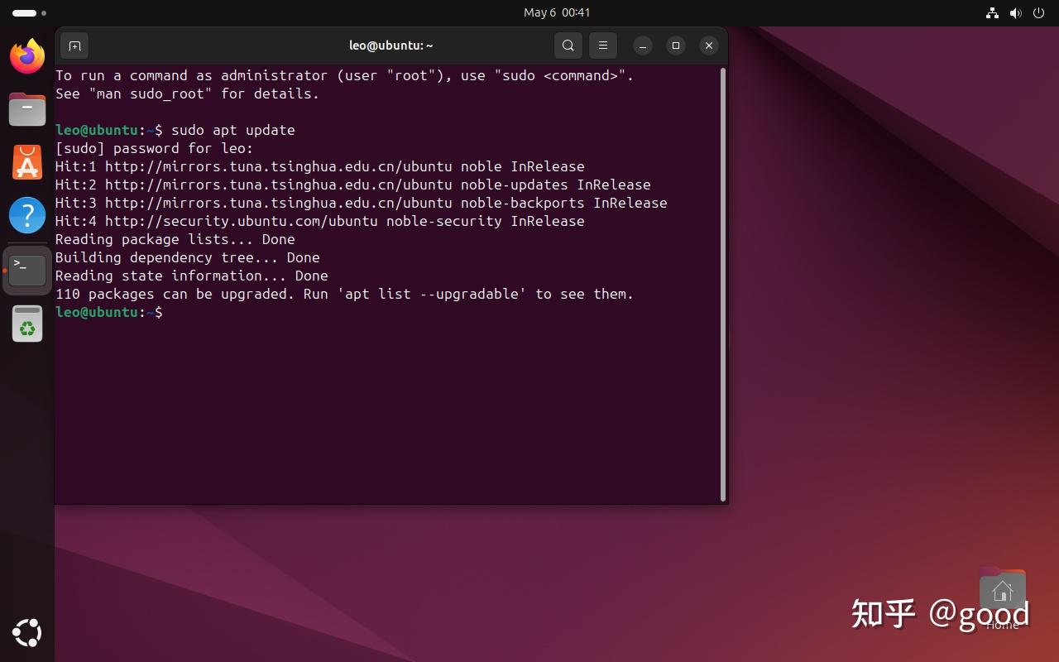Launch App Center from the dock
The width and height of the screenshot is (1059, 662).
[26, 161]
